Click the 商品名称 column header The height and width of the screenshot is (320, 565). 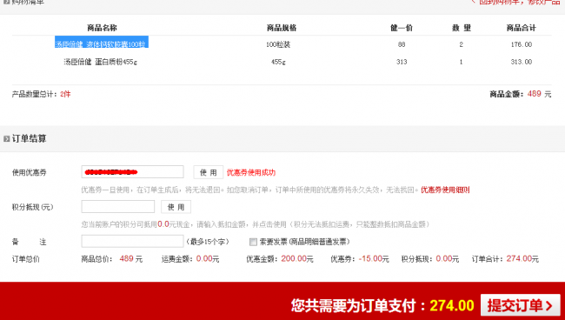coord(102,28)
